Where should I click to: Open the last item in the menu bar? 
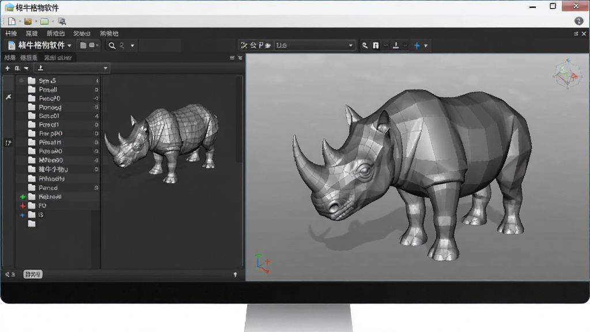tap(109, 33)
